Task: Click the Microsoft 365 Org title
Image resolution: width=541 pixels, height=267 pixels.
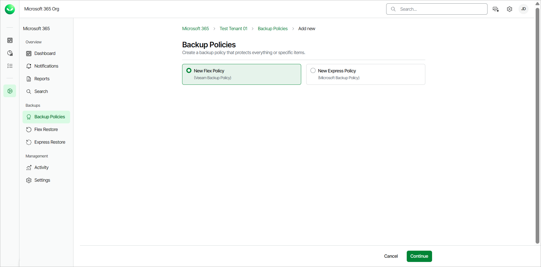Action: pyautogui.click(x=42, y=9)
